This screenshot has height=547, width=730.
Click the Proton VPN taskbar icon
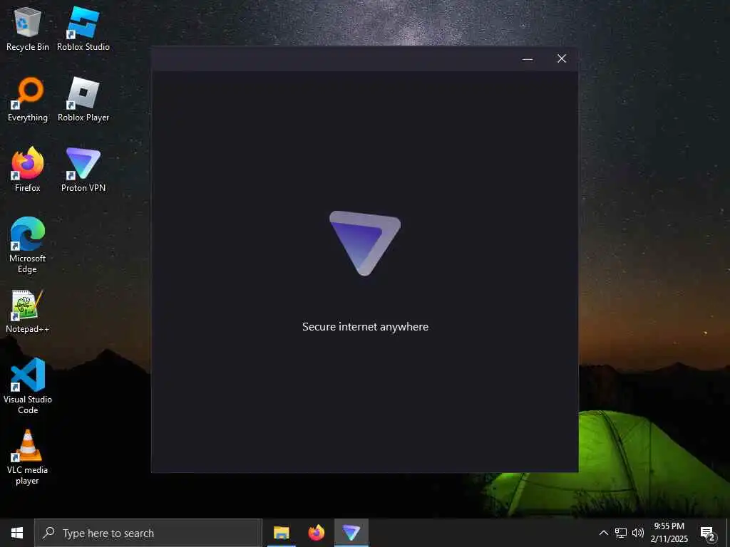point(351,533)
